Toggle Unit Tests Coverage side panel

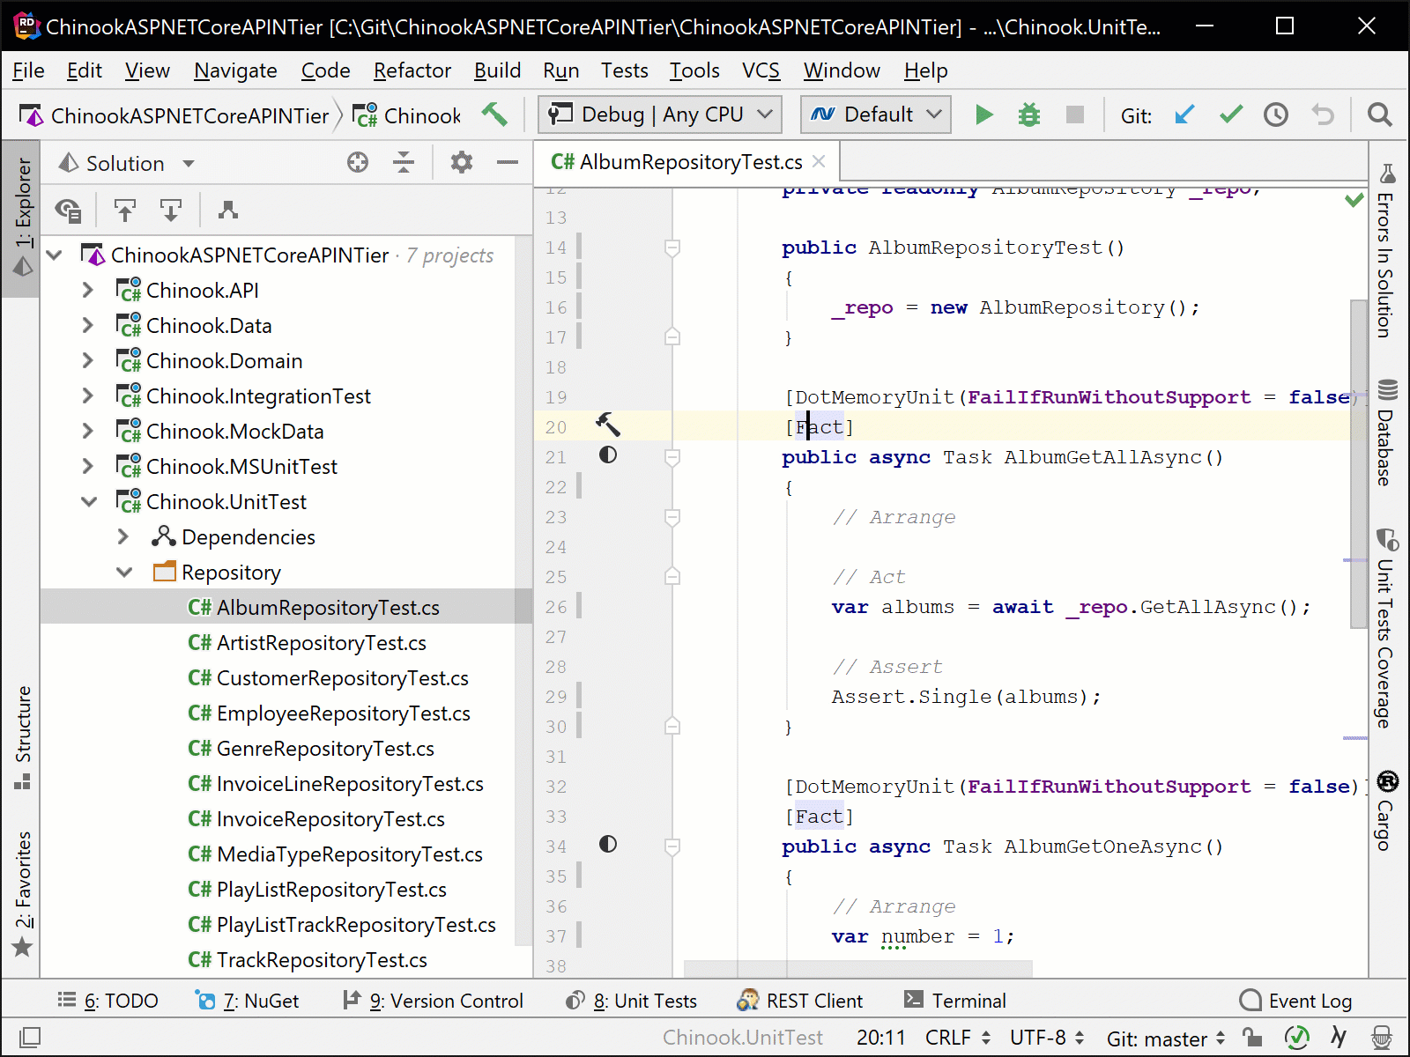point(1386,629)
